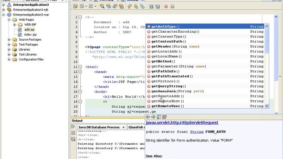Click Stop icon in Output panel
The image size is (283, 159).
(x=73, y=133)
